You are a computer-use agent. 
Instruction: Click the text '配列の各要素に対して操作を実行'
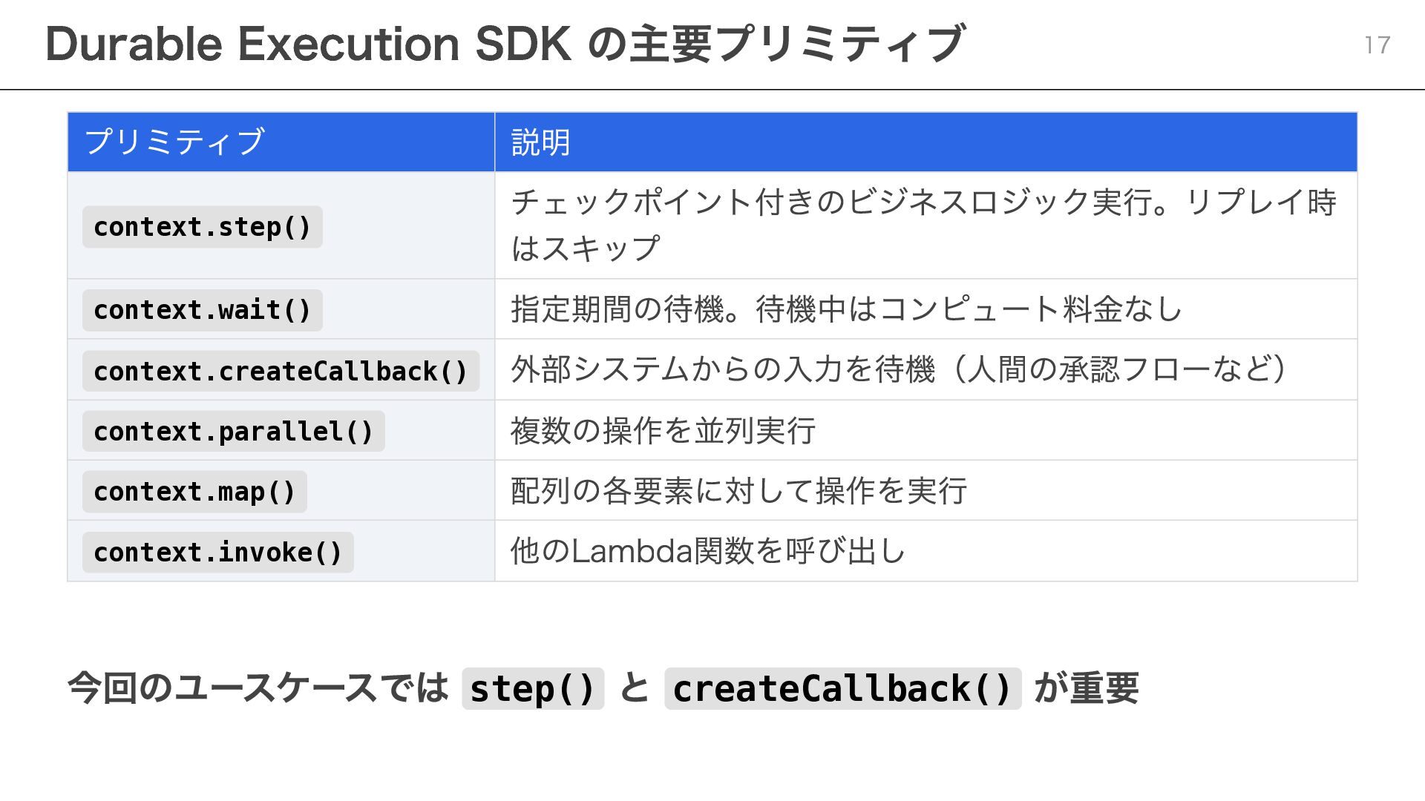point(738,491)
